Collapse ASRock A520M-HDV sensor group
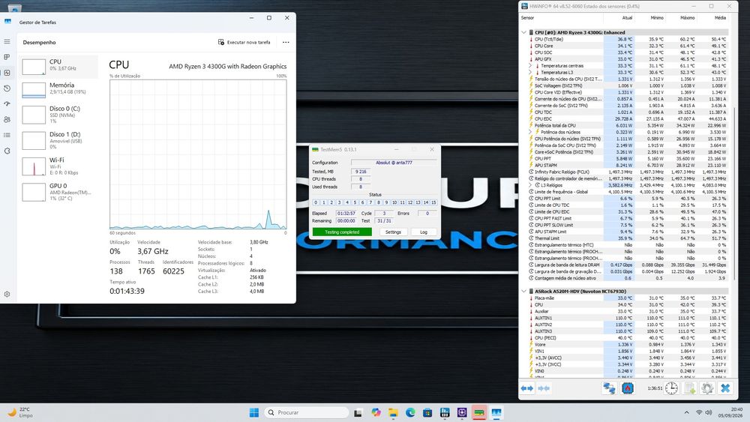The image size is (750, 422). tap(523, 291)
